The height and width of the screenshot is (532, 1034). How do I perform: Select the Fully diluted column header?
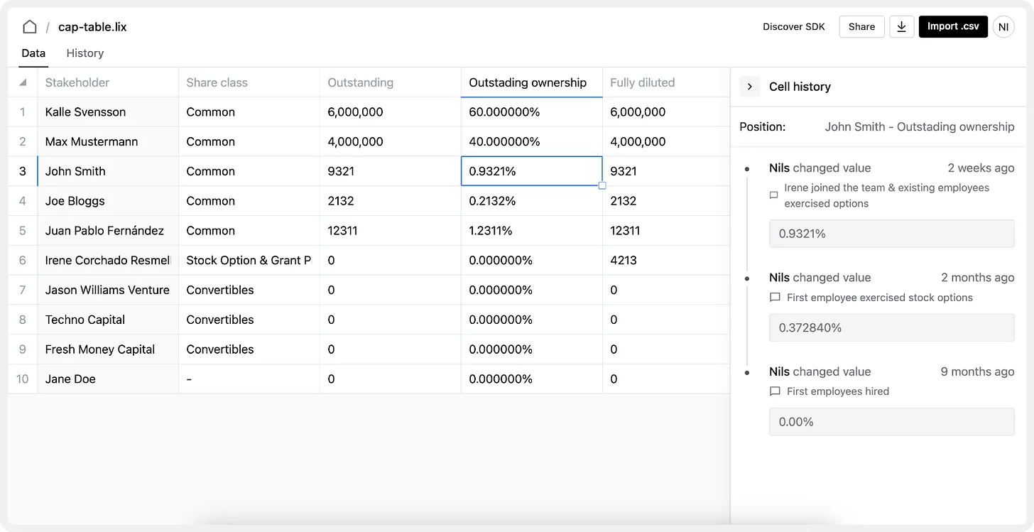click(666, 82)
